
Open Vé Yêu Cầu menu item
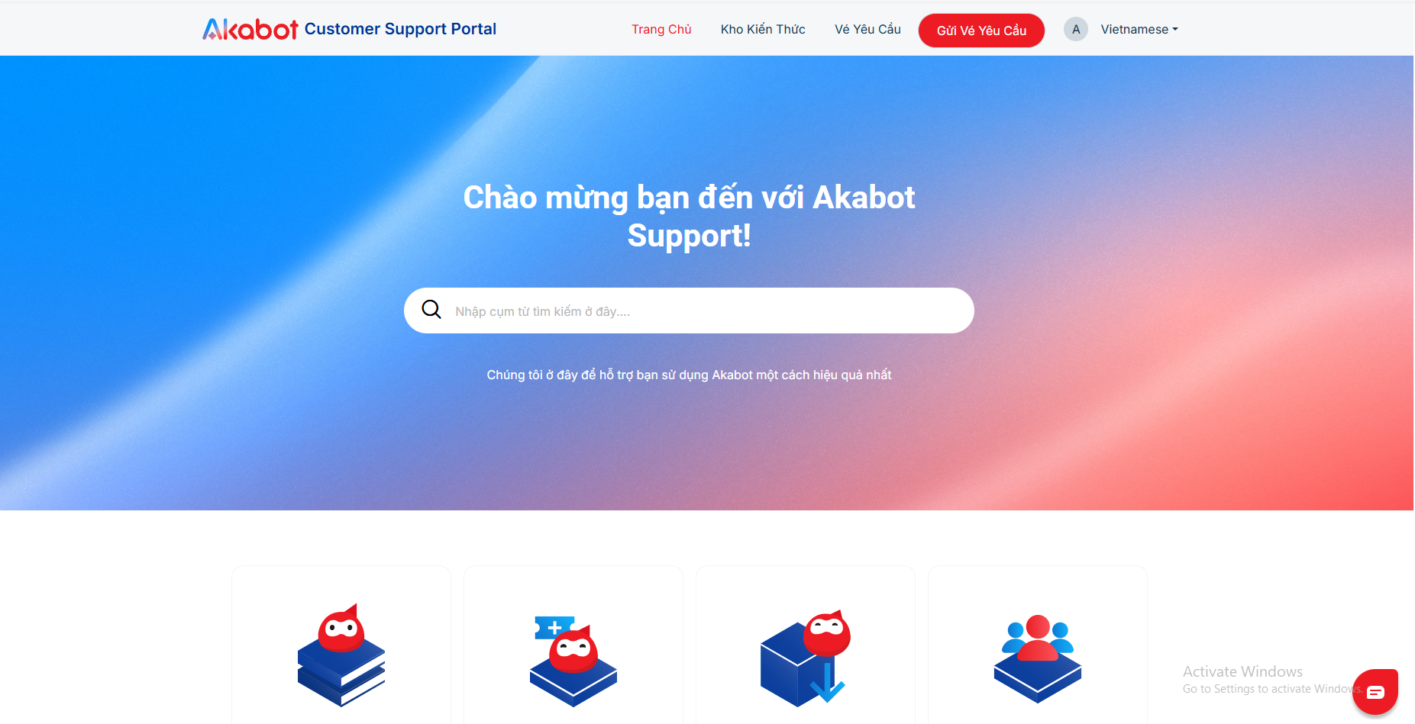point(867,29)
